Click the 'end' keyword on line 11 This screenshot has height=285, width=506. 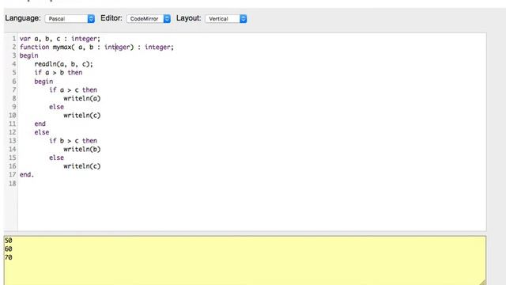(40, 123)
